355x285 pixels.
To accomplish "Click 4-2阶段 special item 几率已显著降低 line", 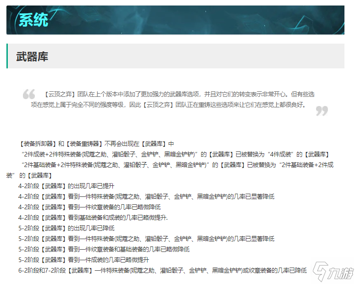I will 146,196.
